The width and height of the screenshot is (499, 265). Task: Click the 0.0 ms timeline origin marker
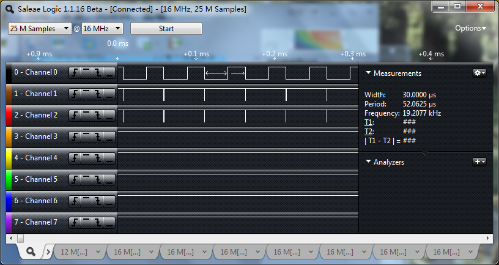118,43
